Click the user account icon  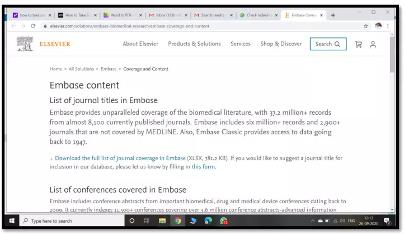pyautogui.click(x=373, y=44)
